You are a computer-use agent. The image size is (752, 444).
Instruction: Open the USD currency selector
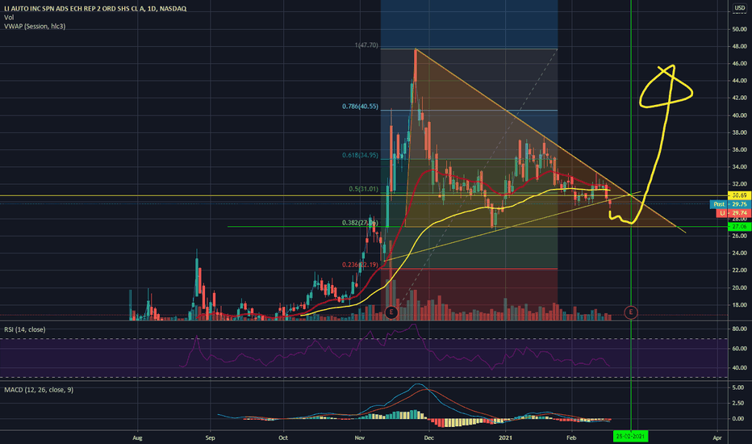740,8
